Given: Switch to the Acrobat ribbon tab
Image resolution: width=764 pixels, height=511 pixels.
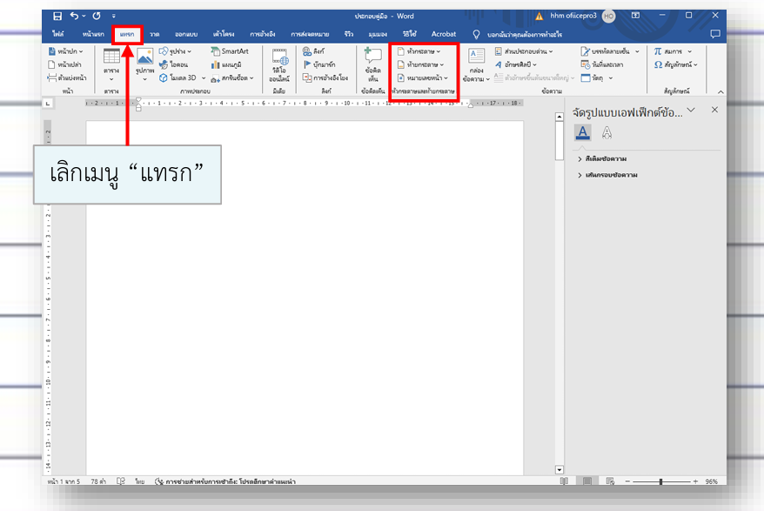Looking at the screenshot, I should (x=444, y=34).
